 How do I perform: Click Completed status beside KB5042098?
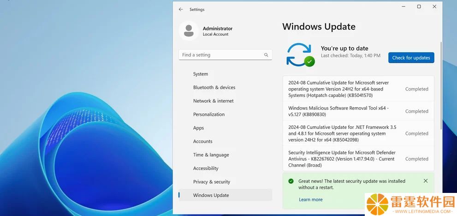[417, 133]
